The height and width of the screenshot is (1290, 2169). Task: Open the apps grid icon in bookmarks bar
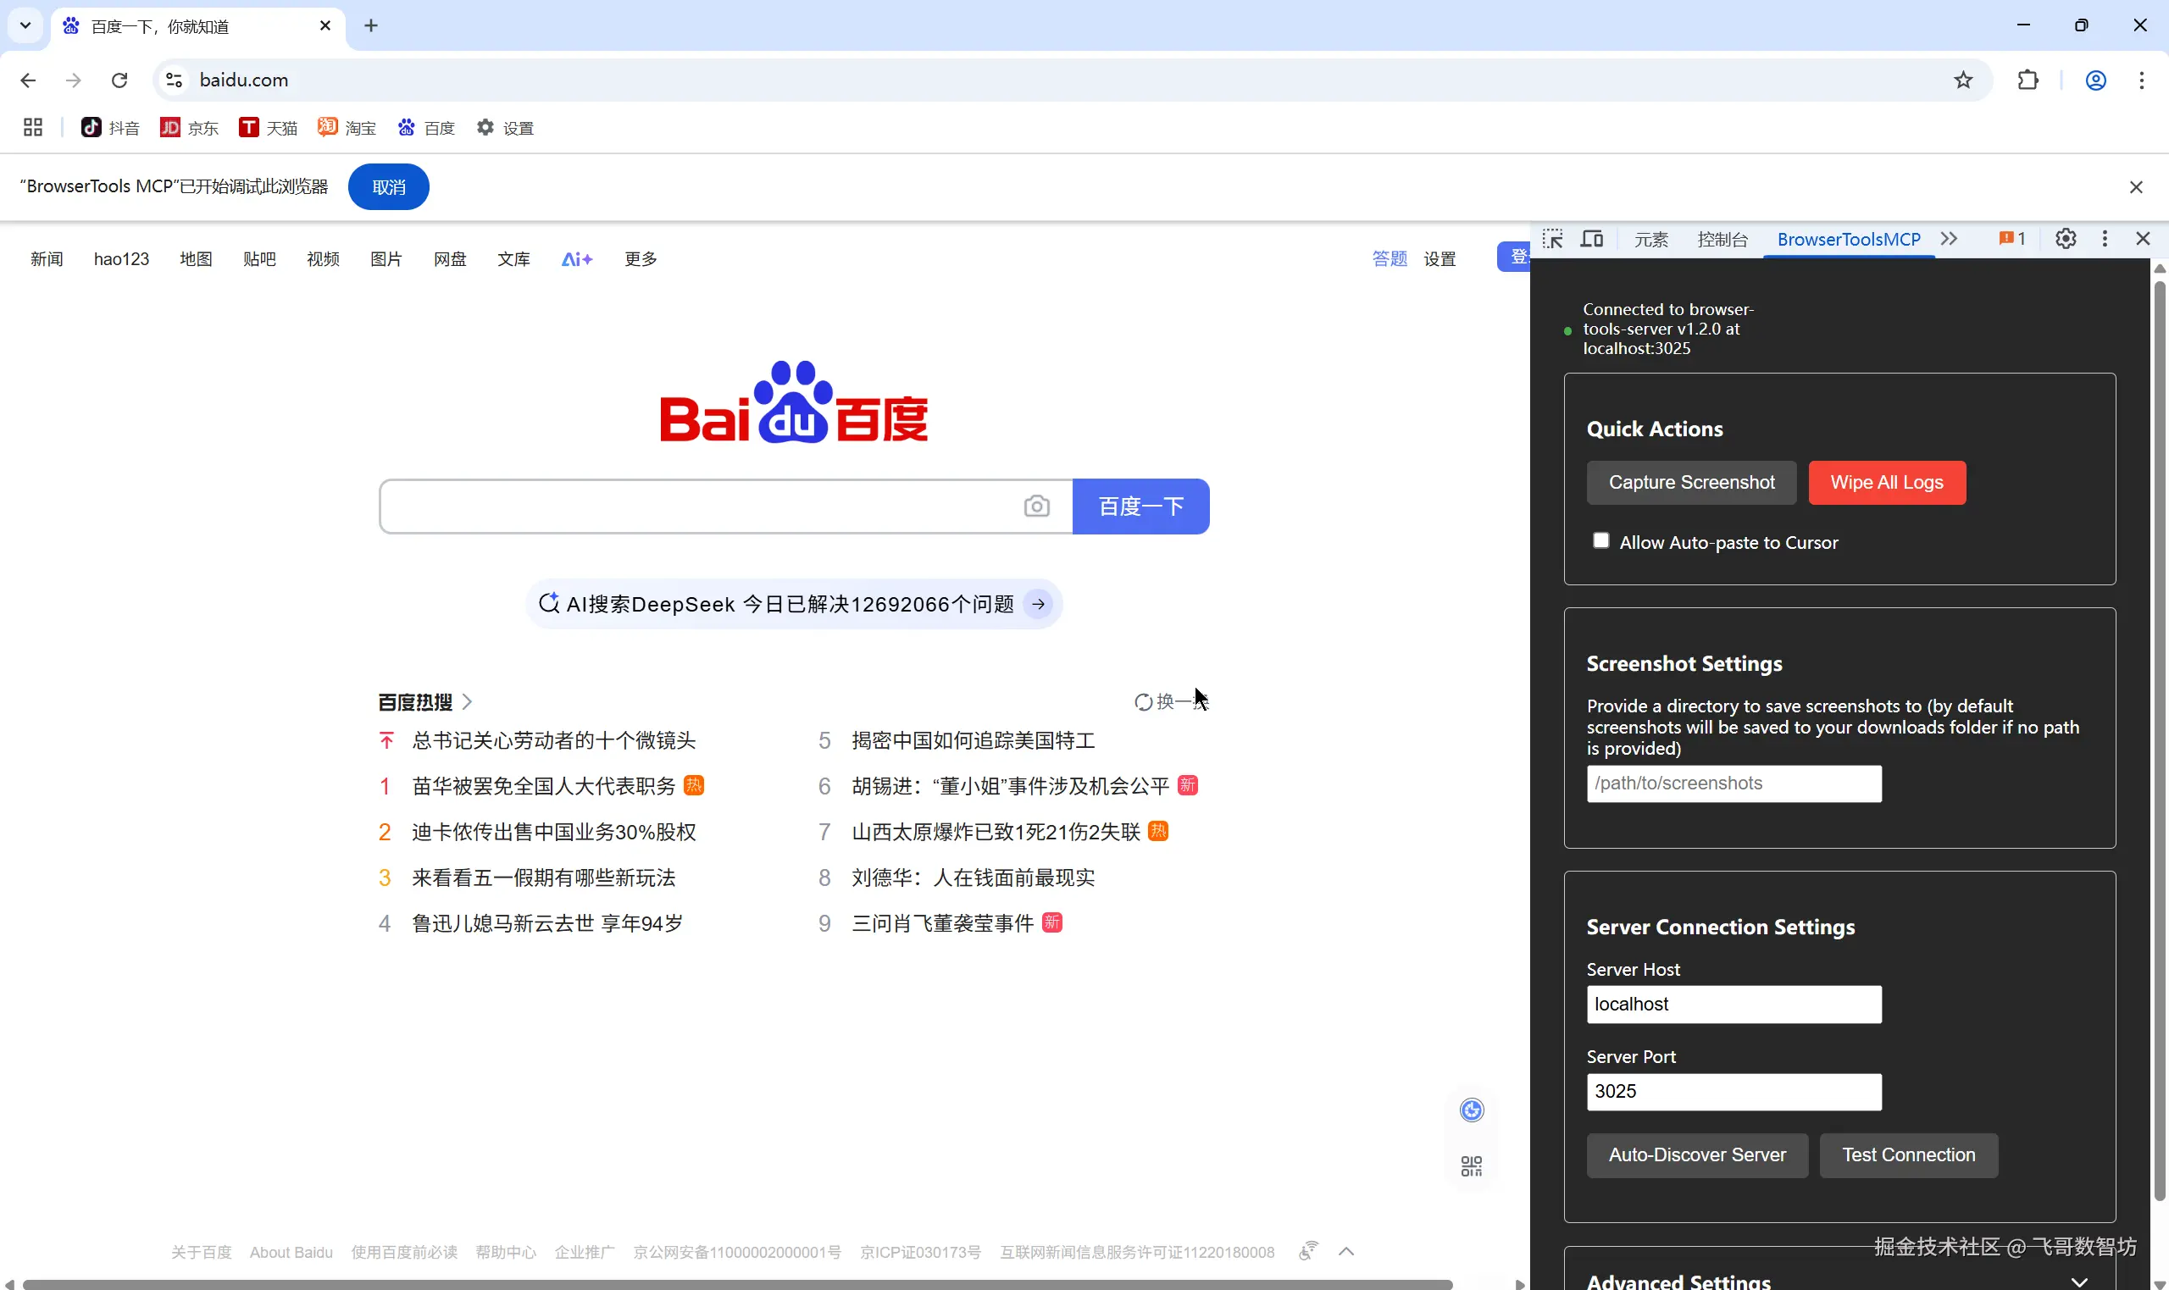pyautogui.click(x=33, y=128)
